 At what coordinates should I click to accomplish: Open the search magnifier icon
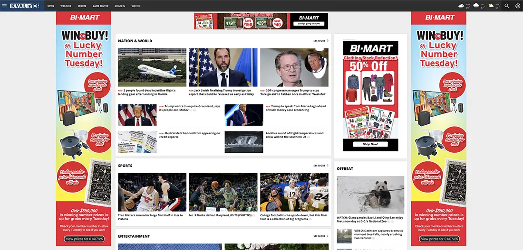click(x=507, y=6)
